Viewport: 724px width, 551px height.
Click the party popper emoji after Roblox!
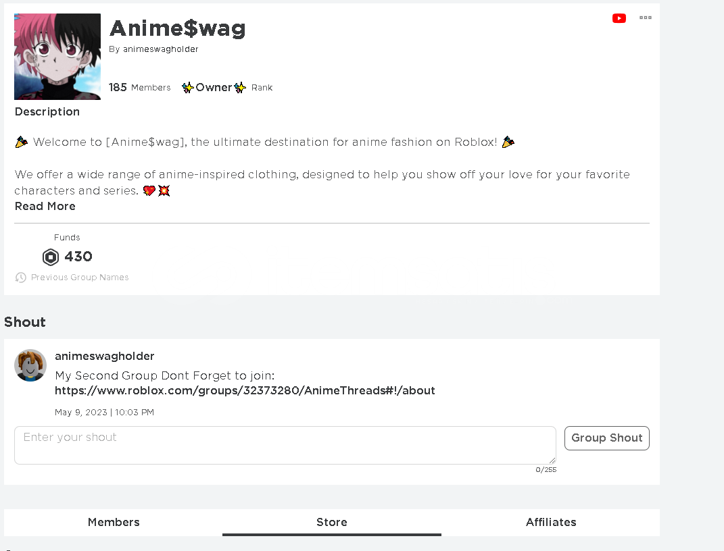point(508,142)
